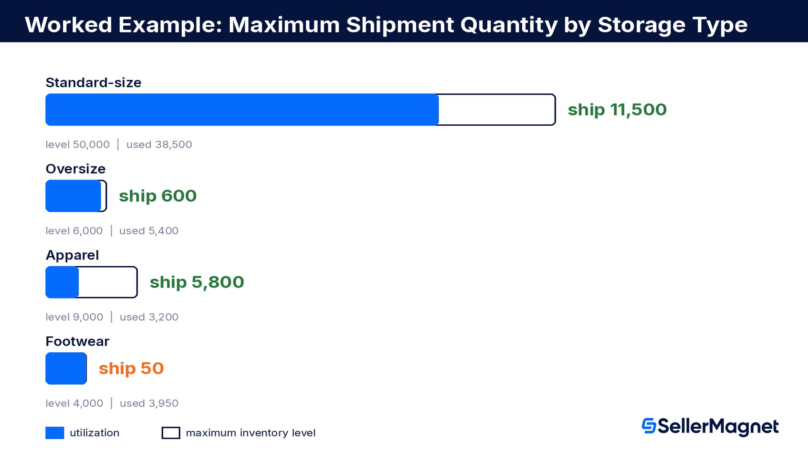
Task: Click the maximum inventory level legend box
Action: click(x=171, y=433)
